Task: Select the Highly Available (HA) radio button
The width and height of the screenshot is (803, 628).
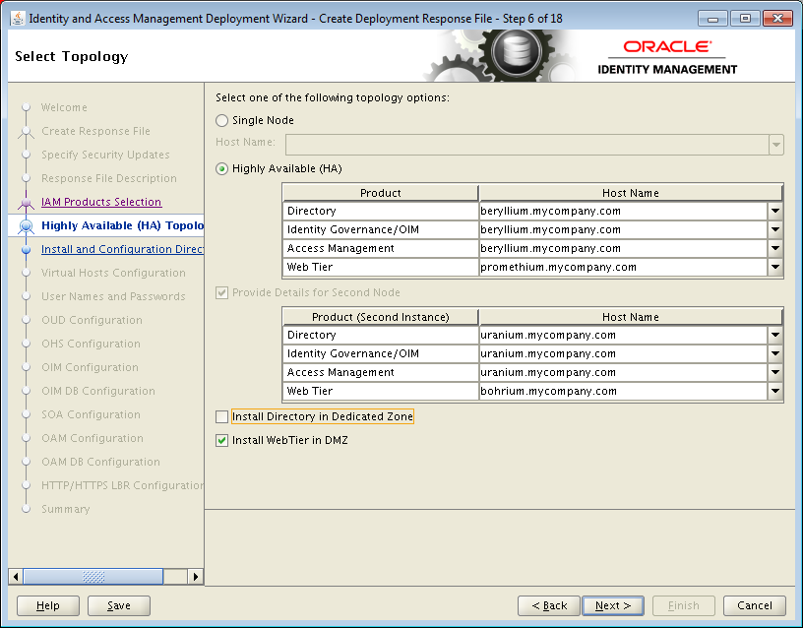Action: coord(221,168)
